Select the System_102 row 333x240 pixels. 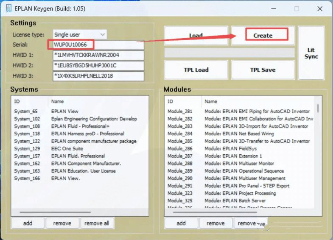point(80,119)
